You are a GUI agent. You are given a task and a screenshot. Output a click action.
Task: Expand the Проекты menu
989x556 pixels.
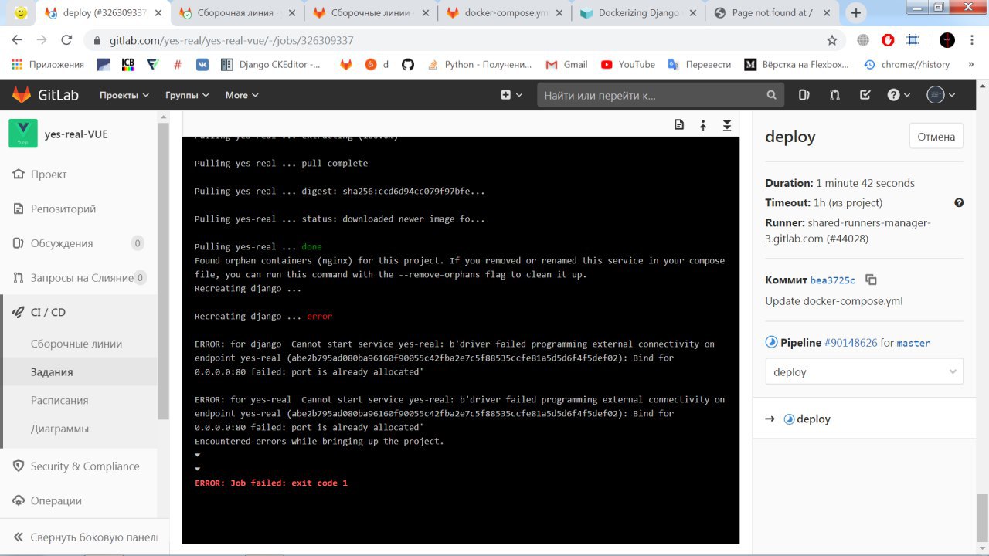(124, 95)
